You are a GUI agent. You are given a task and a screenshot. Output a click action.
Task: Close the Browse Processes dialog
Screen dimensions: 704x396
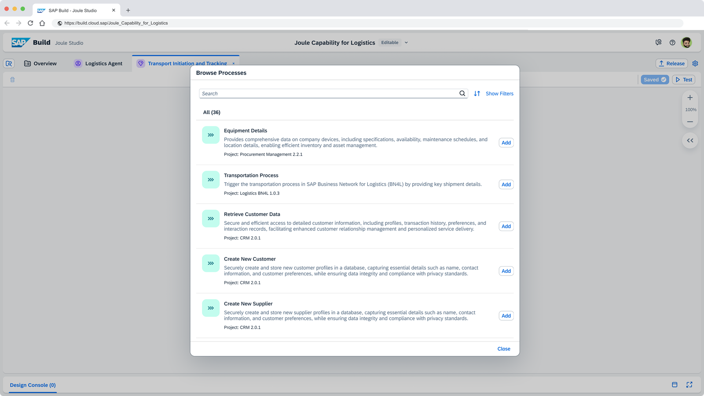504,349
